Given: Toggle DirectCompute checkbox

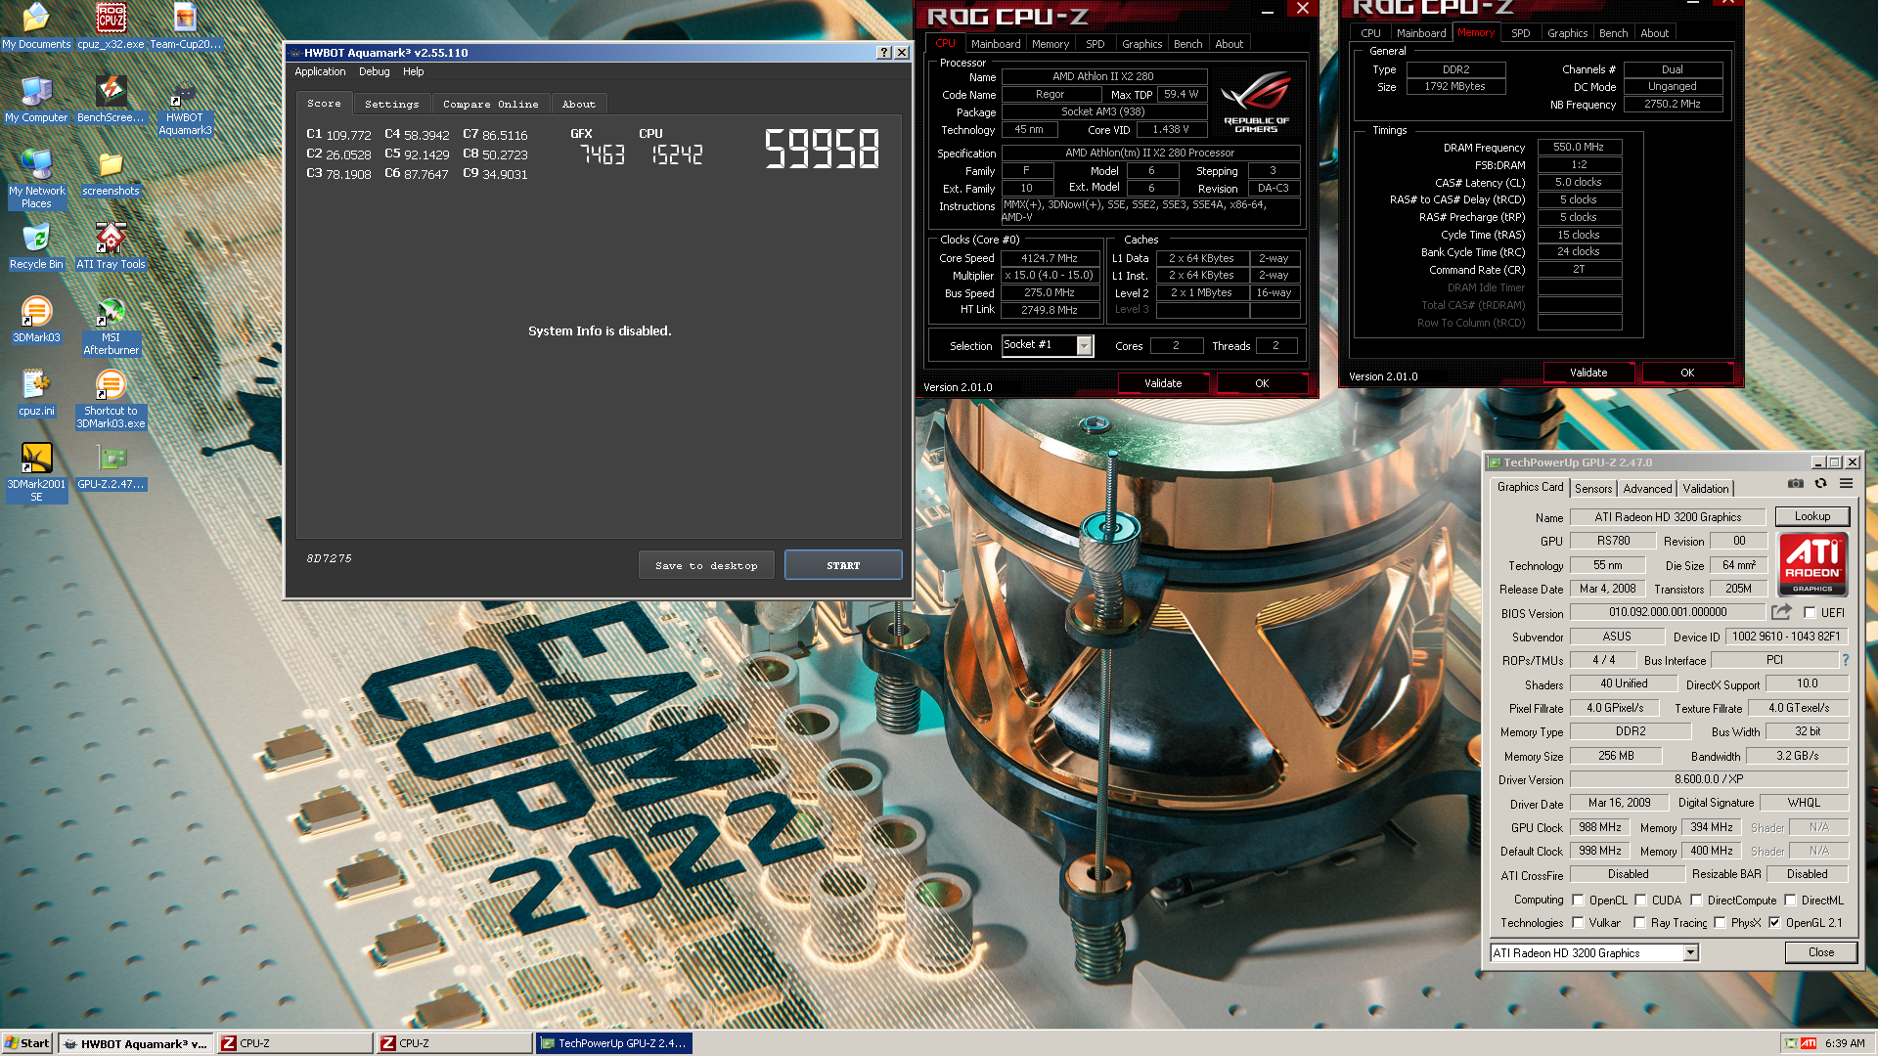Looking at the screenshot, I should pos(1696,901).
